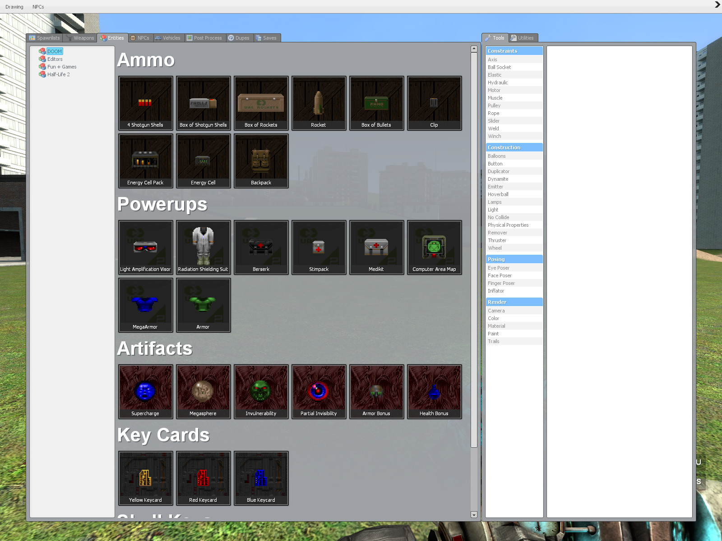The height and width of the screenshot is (541, 722).
Task: Open the Fun + Games category
Action: point(62,67)
